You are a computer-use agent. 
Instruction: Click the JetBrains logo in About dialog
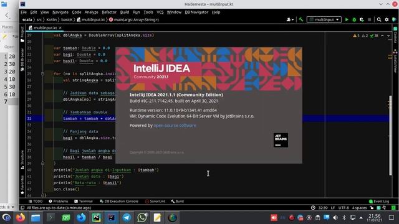(x=281, y=140)
